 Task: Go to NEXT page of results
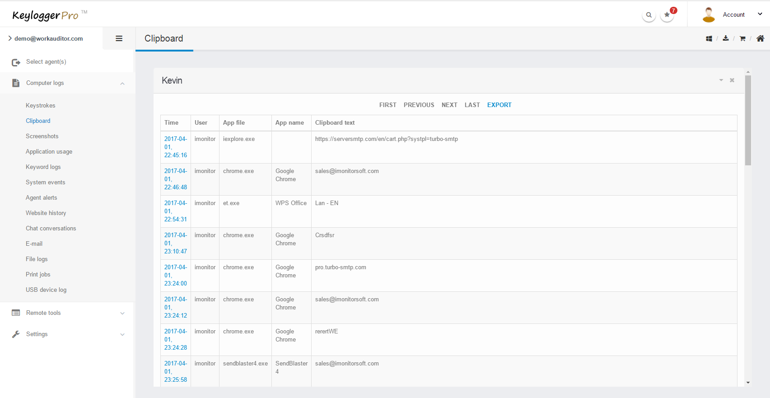click(449, 105)
